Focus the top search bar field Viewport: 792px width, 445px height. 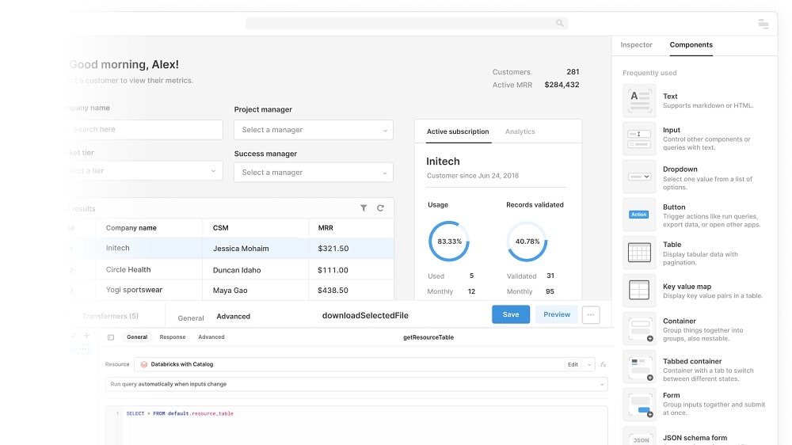pyautogui.click(x=406, y=23)
